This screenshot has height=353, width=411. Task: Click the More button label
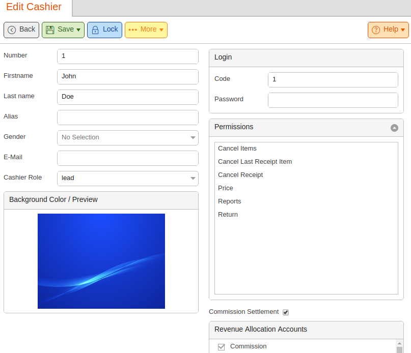tap(148, 29)
